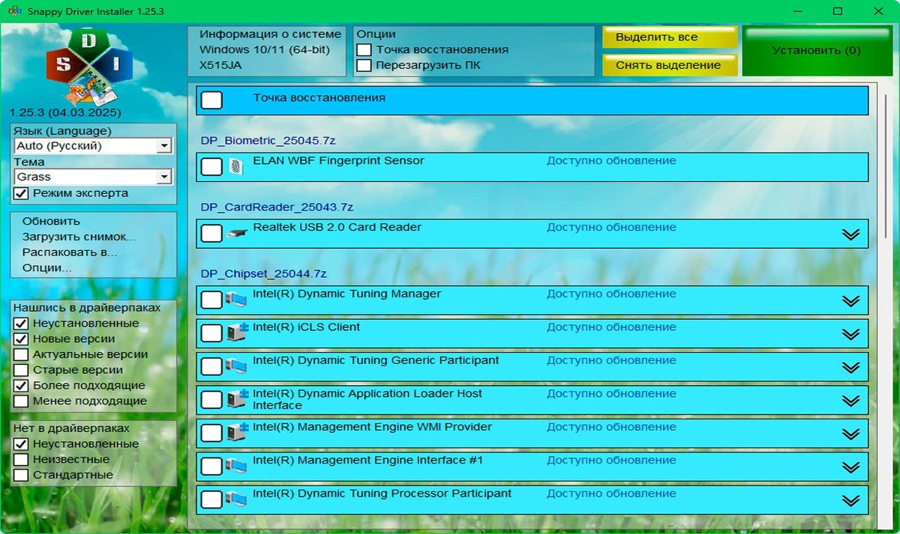Screen dimensions: 900x534
Task: Click Доступно обновление on Realtek Card Reader row
Action: [611, 228]
